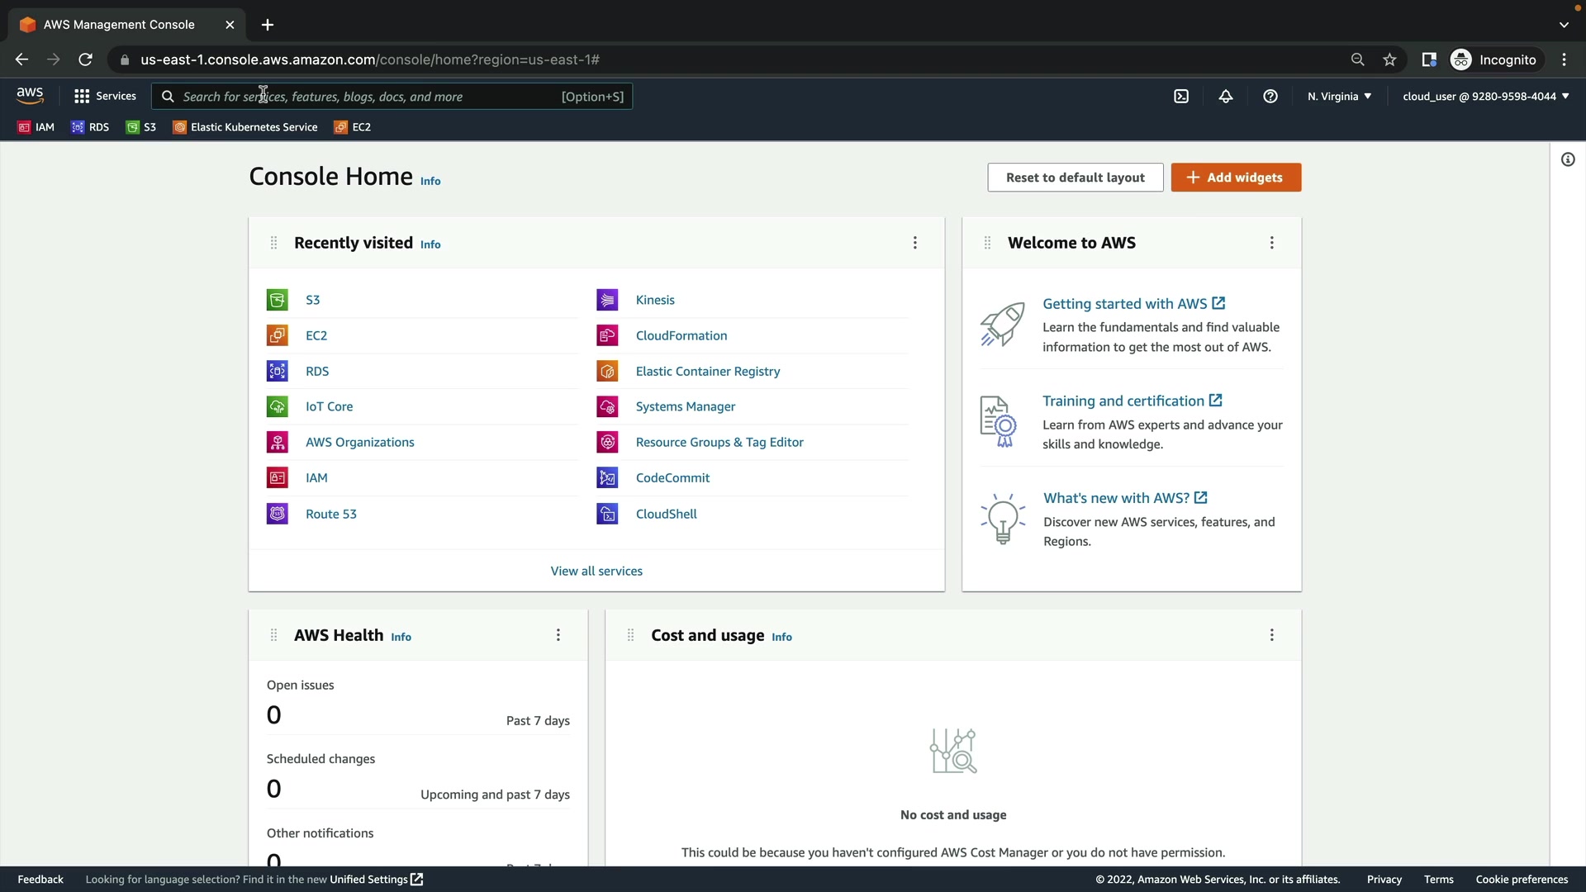Open the View all services link
This screenshot has width=1586, height=892.
[x=596, y=572]
